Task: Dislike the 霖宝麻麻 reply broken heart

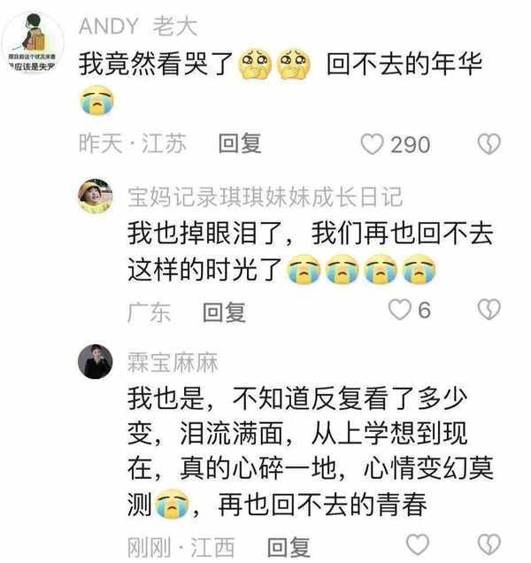Action: click(489, 544)
